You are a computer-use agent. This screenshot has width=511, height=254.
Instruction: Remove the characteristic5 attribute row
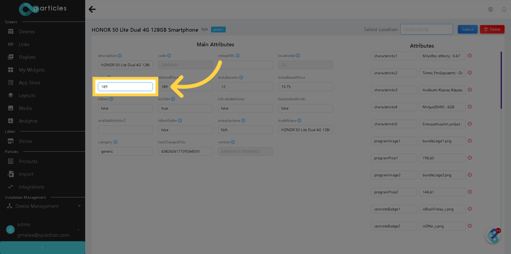(x=470, y=124)
